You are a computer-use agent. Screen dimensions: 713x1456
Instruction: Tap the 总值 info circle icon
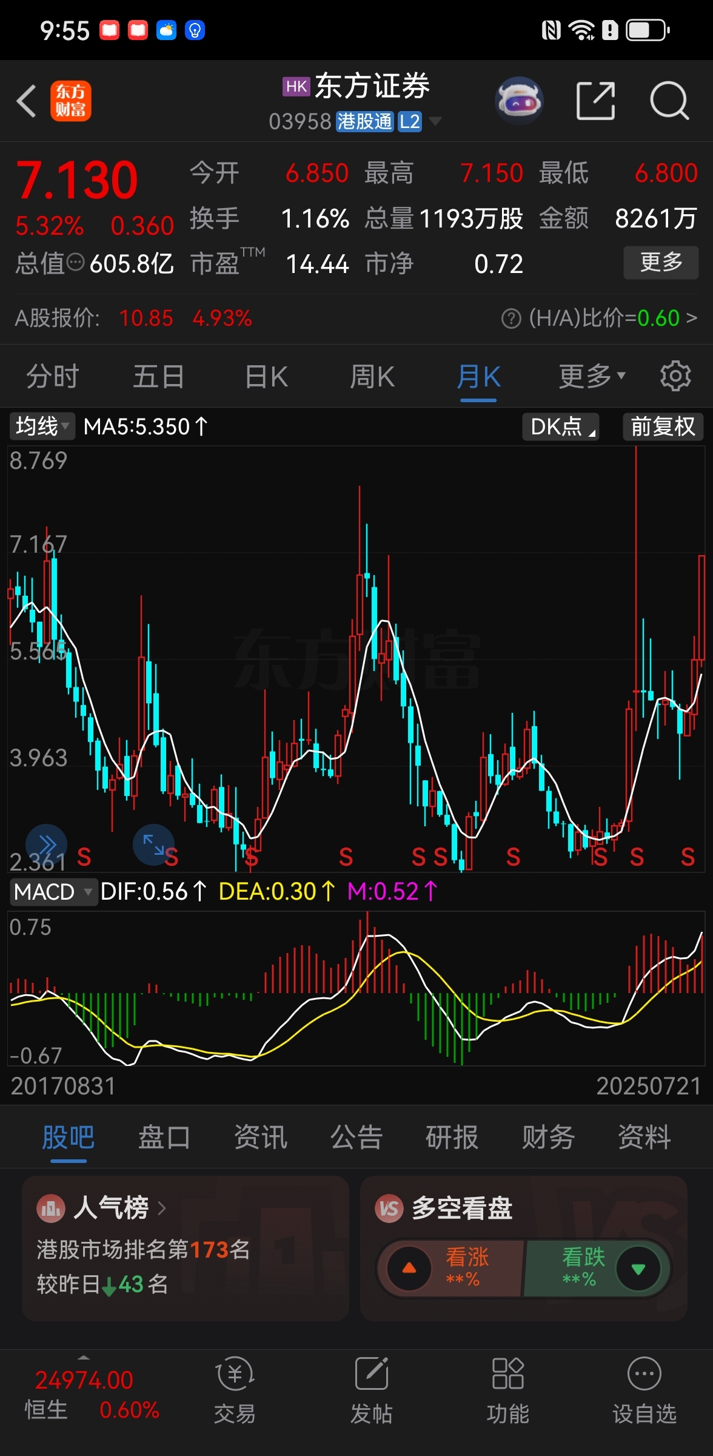[75, 263]
